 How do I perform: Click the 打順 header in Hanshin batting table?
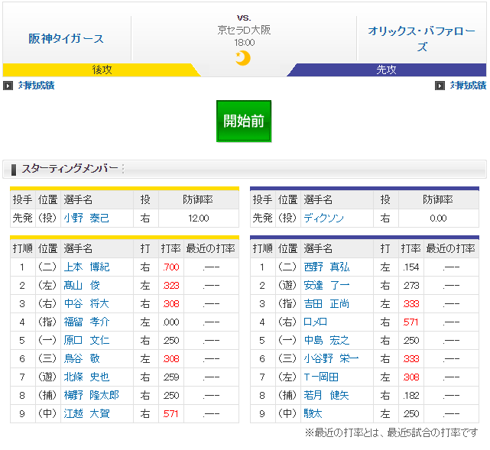[22, 249]
